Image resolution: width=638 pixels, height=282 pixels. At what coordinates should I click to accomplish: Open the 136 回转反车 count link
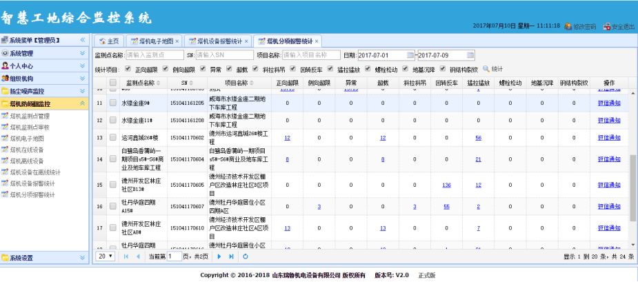point(446,185)
